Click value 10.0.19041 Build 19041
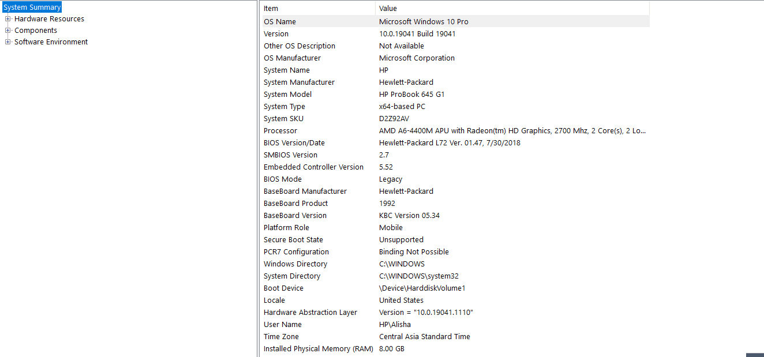The width and height of the screenshot is (764, 357). coord(417,33)
